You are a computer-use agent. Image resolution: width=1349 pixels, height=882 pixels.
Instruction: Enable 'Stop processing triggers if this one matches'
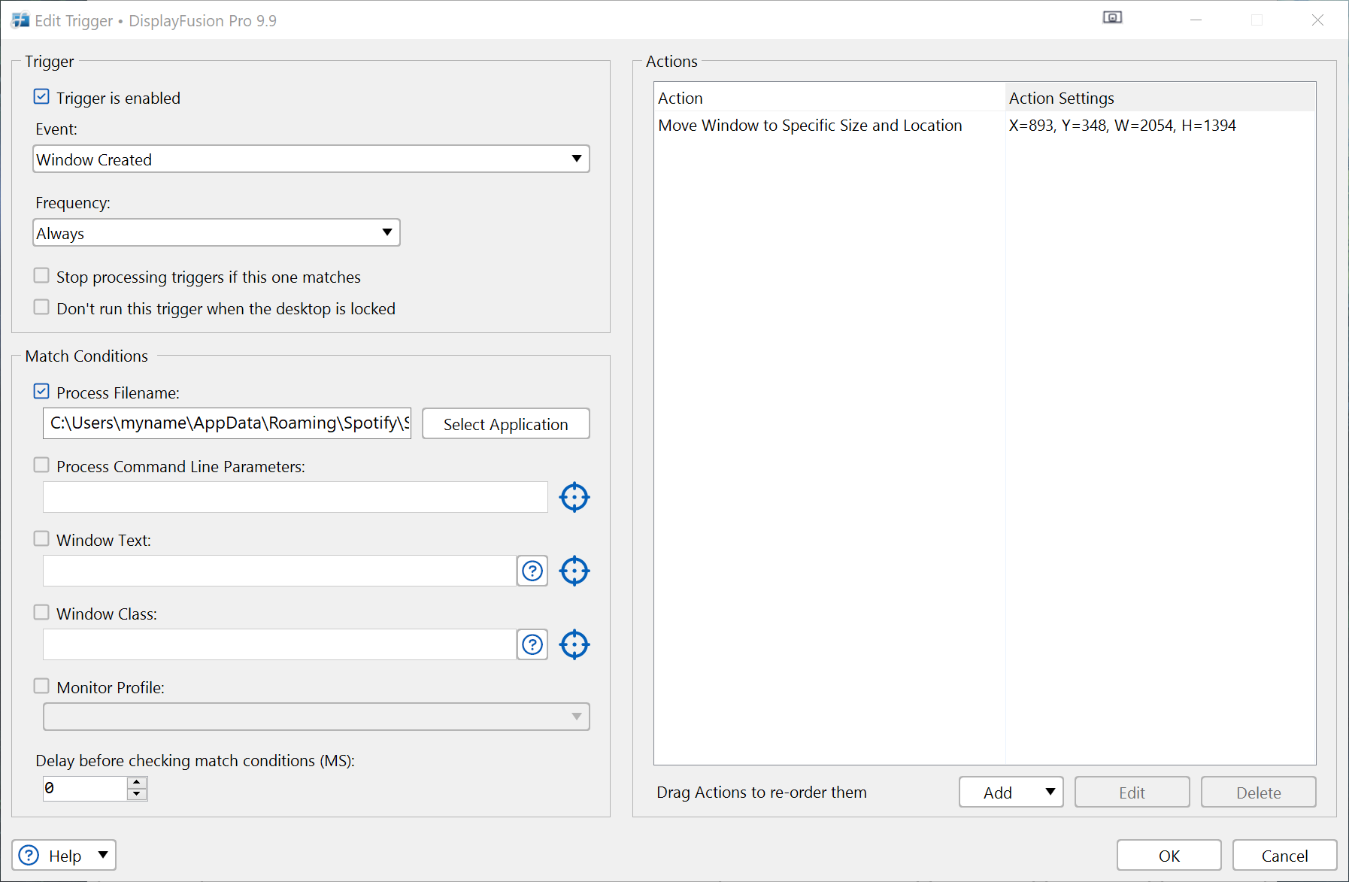point(42,277)
